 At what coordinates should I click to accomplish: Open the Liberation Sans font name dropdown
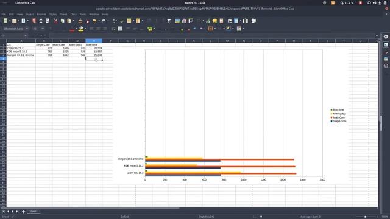(x=27, y=29)
